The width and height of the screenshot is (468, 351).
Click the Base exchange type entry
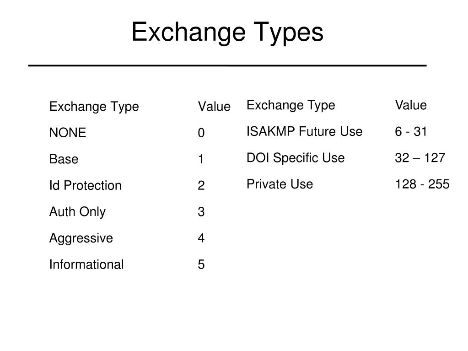[x=64, y=159]
